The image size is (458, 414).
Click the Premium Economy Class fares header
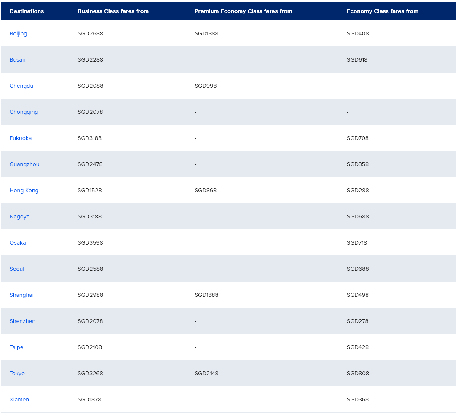243,11
